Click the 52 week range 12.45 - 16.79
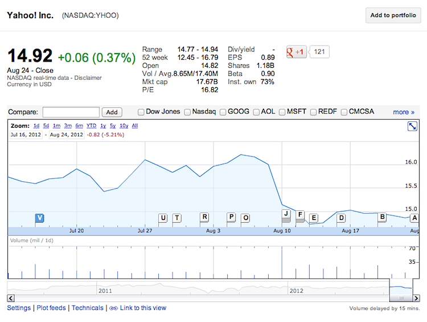427x322 pixels. (198, 58)
